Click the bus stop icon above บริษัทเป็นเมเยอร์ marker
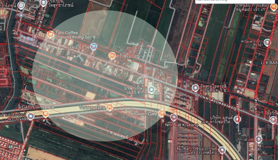Image resolution: width=278 pixels, height=160 pixels. 145,76
